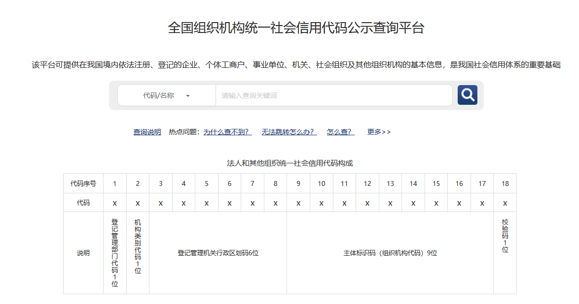Click code sequence cell 7
This screenshot has height=304, width=579.
[x=253, y=183]
